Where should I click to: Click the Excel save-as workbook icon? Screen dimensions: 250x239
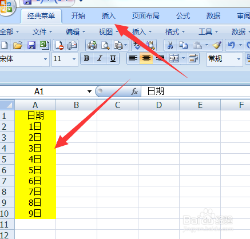pyautogui.click(x=45, y=45)
